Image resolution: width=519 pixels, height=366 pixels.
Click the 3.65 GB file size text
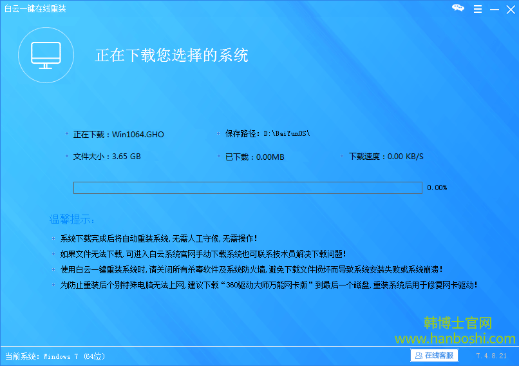click(x=107, y=157)
